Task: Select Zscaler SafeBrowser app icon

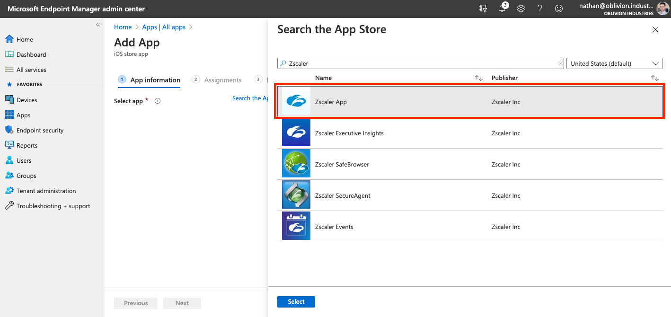Action: click(x=296, y=164)
